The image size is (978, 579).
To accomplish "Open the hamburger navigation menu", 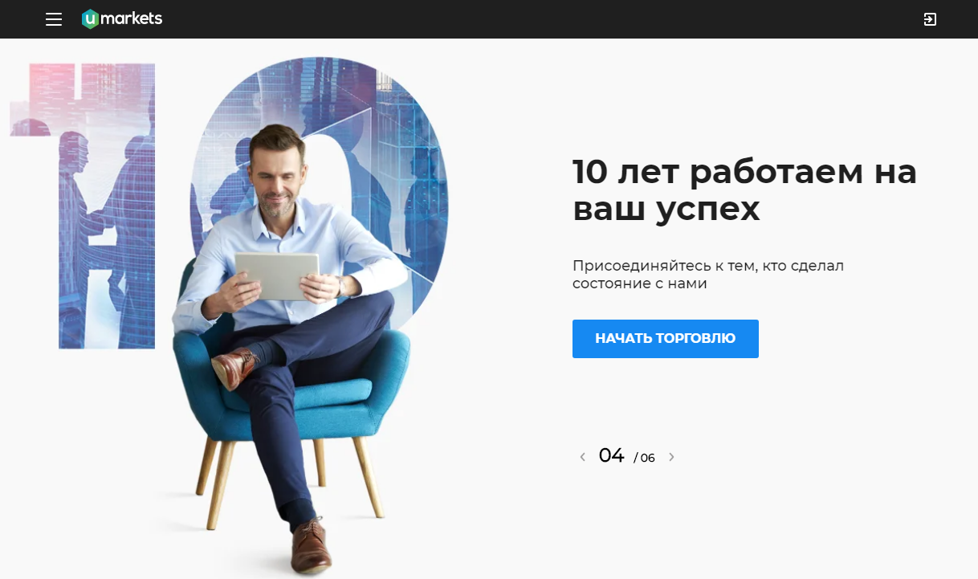I will 54,19.
